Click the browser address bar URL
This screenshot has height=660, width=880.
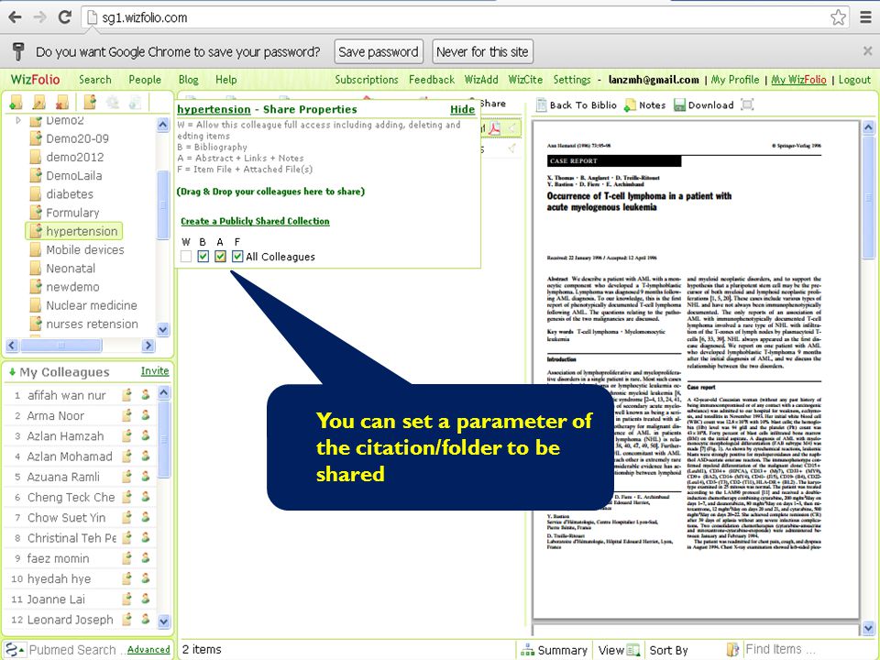(145, 17)
